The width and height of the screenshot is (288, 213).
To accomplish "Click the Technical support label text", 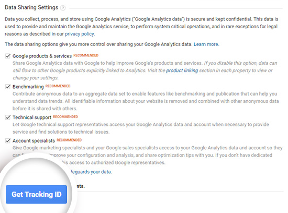I will 32,117.
